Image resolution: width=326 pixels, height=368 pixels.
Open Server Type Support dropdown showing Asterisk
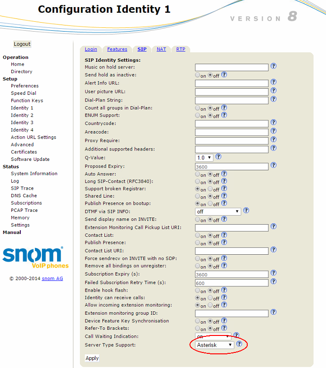tap(214, 345)
